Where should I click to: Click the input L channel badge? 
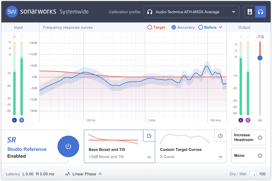(x=14, y=120)
